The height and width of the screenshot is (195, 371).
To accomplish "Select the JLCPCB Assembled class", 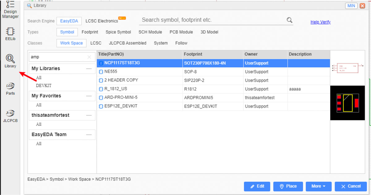I will pos(127,43).
